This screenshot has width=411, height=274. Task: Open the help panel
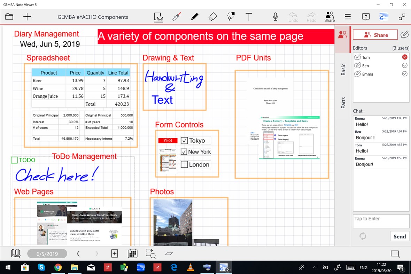pos(365,16)
